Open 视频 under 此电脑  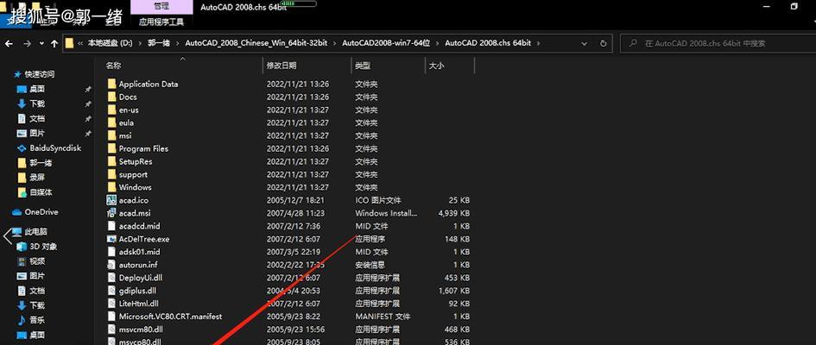(37, 260)
